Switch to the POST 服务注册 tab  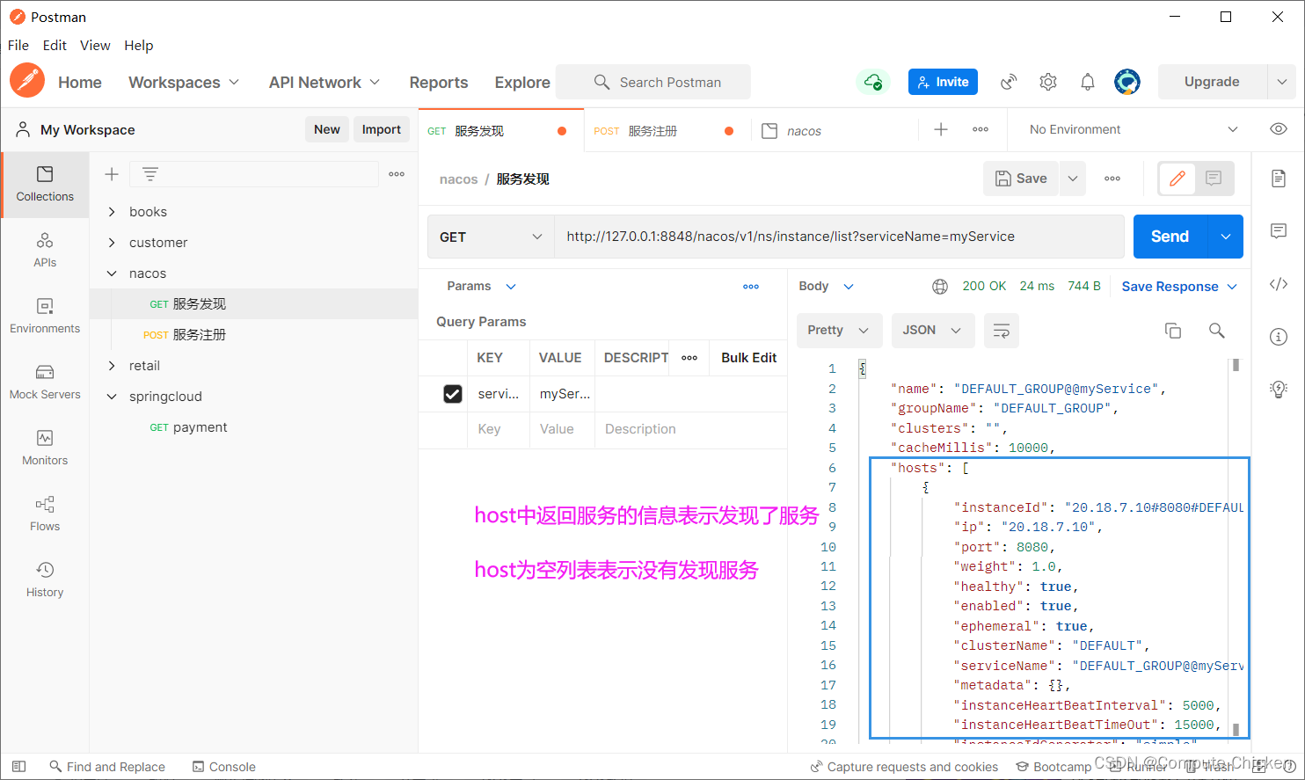coord(667,131)
